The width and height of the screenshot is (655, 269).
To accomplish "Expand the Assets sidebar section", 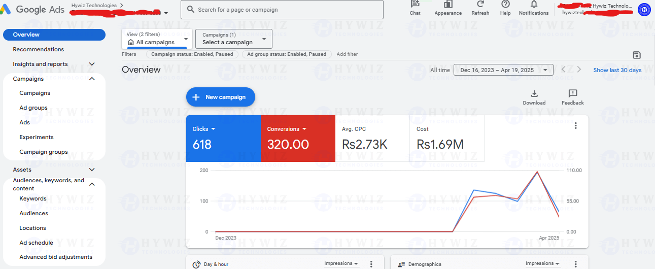I will click(92, 170).
